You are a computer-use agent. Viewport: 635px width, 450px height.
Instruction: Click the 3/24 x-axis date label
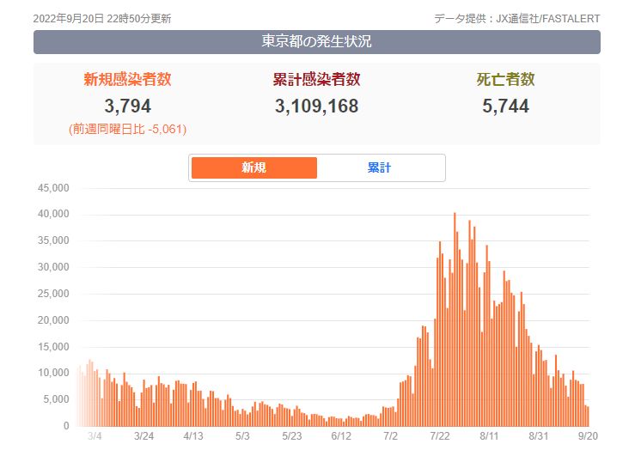coord(143,436)
